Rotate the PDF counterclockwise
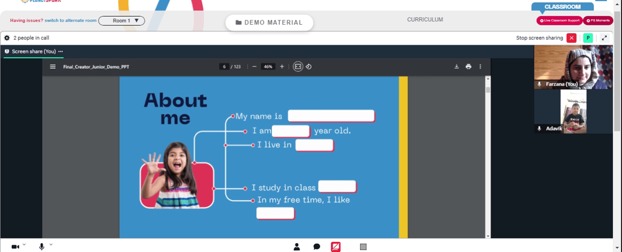Screen dimensions: 622x252 [x=309, y=66]
